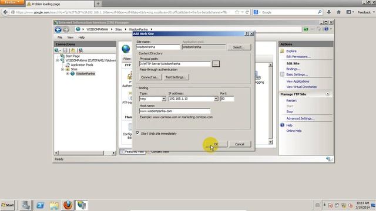Click the IIS Manager help question icon
This screenshot has width=376, height=211.
(327, 29)
